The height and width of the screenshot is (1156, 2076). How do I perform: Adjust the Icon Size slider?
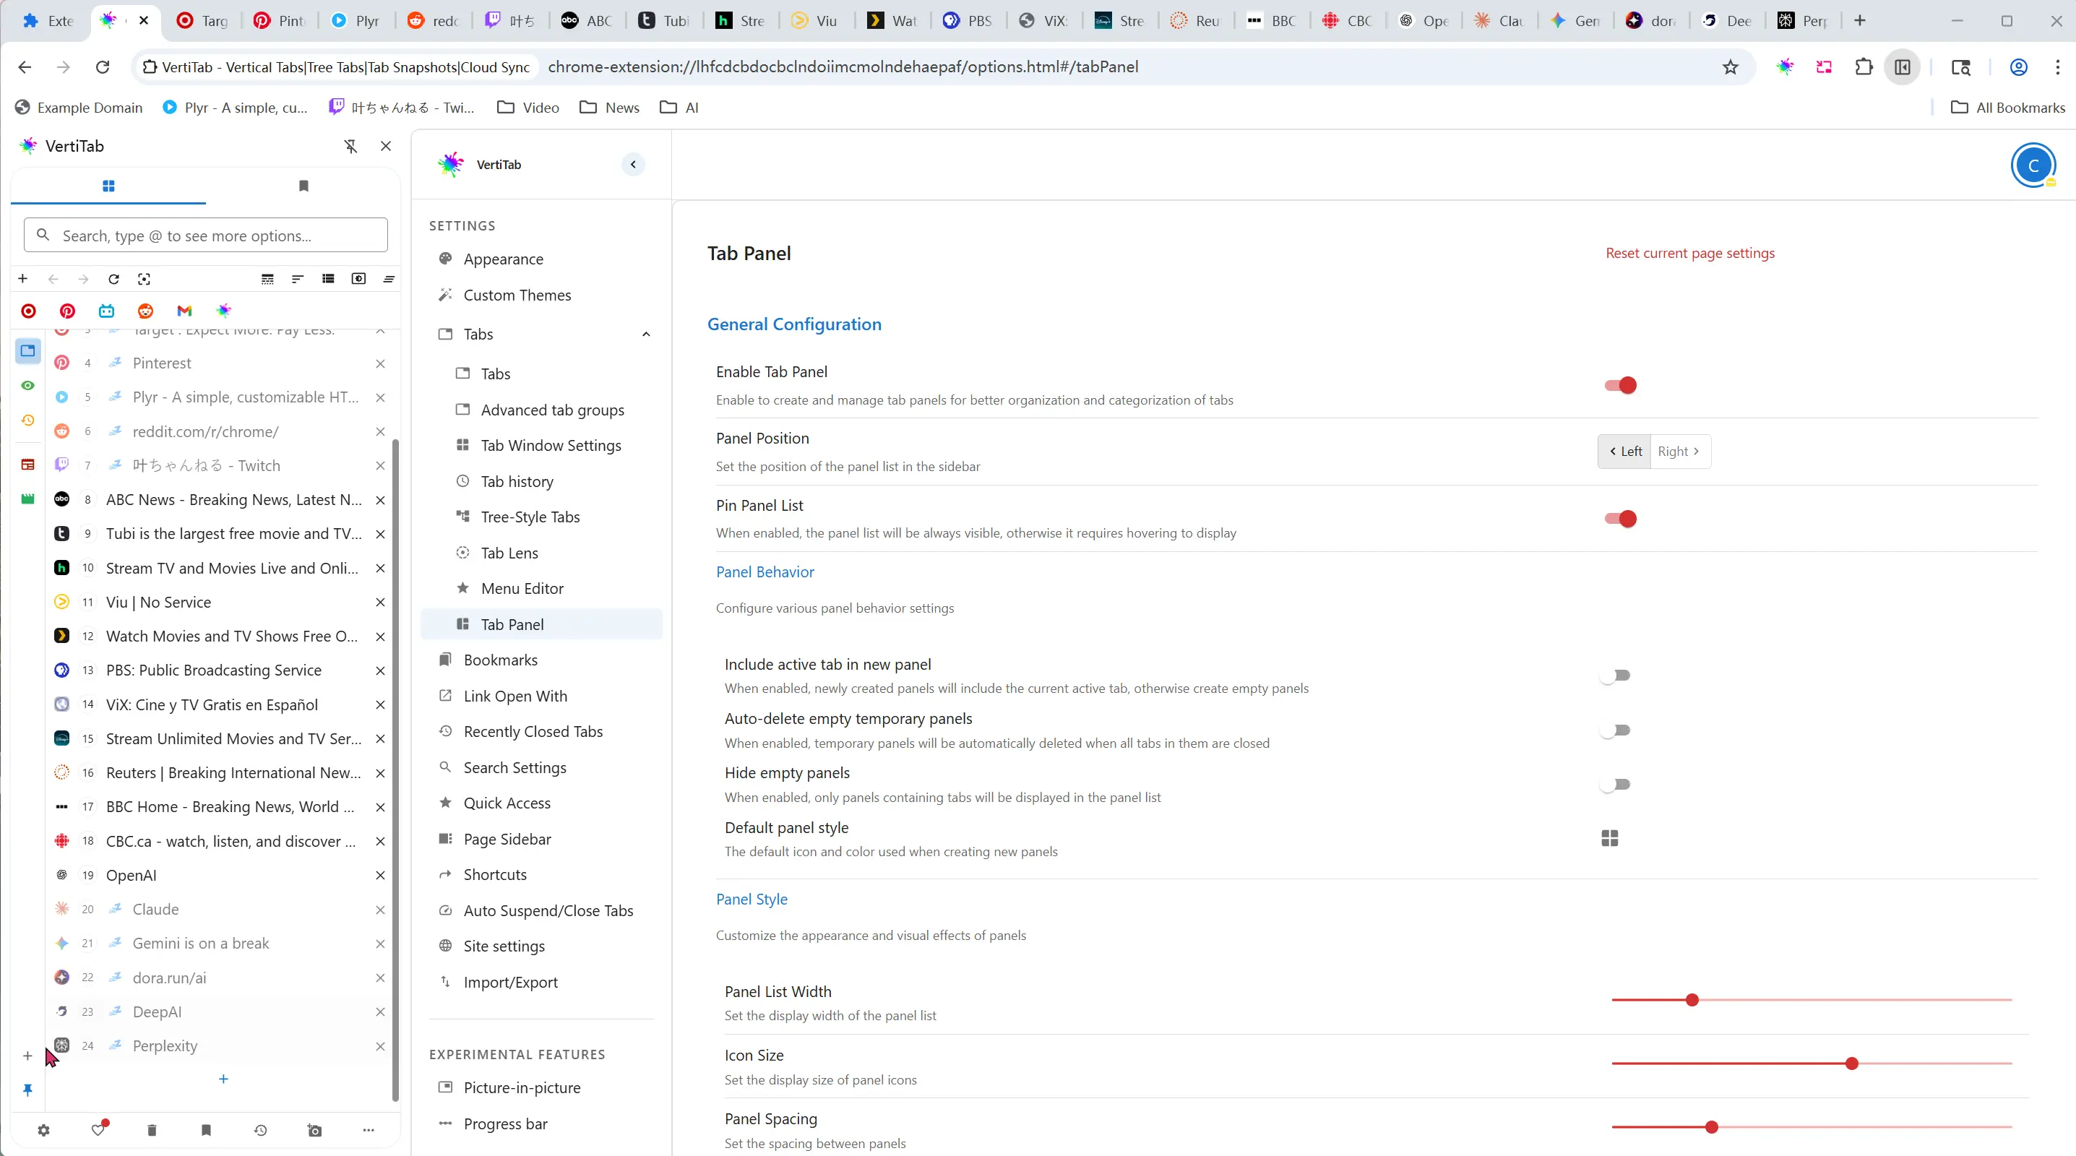pyautogui.click(x=1812, y=1064)
